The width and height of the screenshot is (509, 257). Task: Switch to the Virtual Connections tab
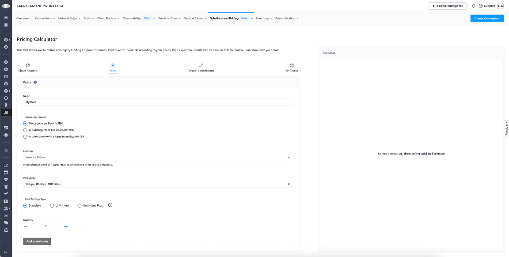201,68
